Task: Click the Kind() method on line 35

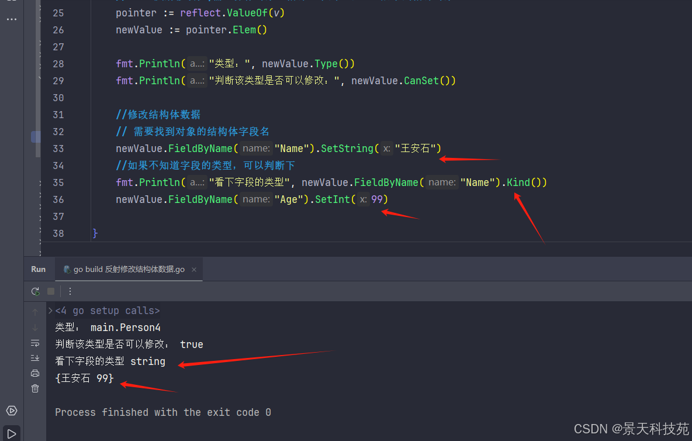Action: click(524, 182)
